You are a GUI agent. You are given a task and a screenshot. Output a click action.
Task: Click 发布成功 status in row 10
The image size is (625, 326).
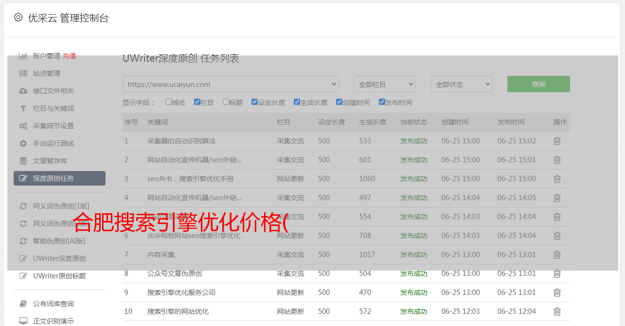pyautogui.click(x=414, y=311)
